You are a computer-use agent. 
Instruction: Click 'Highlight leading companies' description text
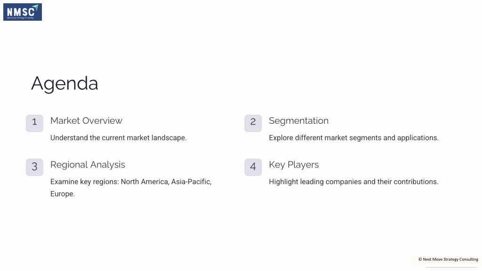pos(353,182)
